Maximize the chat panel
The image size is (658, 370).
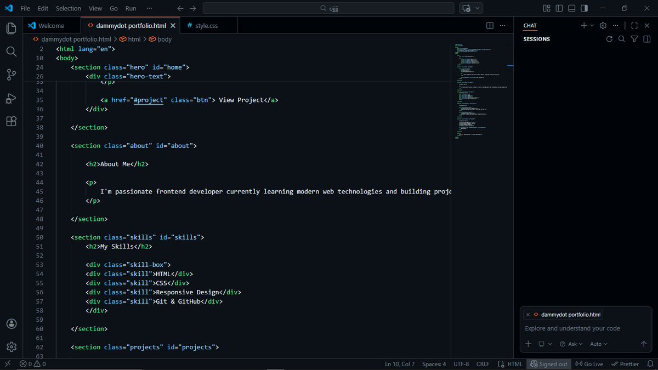click(634, 26)
